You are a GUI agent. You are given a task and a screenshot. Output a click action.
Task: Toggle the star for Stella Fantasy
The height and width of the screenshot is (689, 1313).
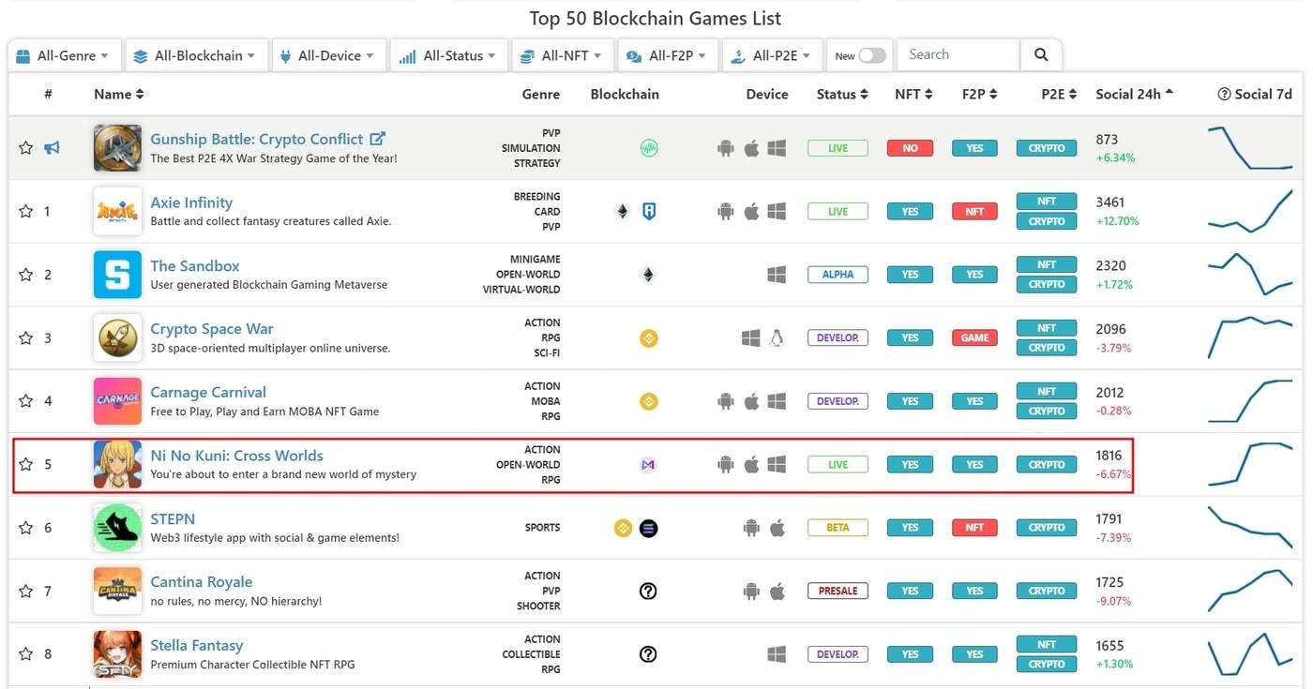pyautogui.click(x=25, y=654)
